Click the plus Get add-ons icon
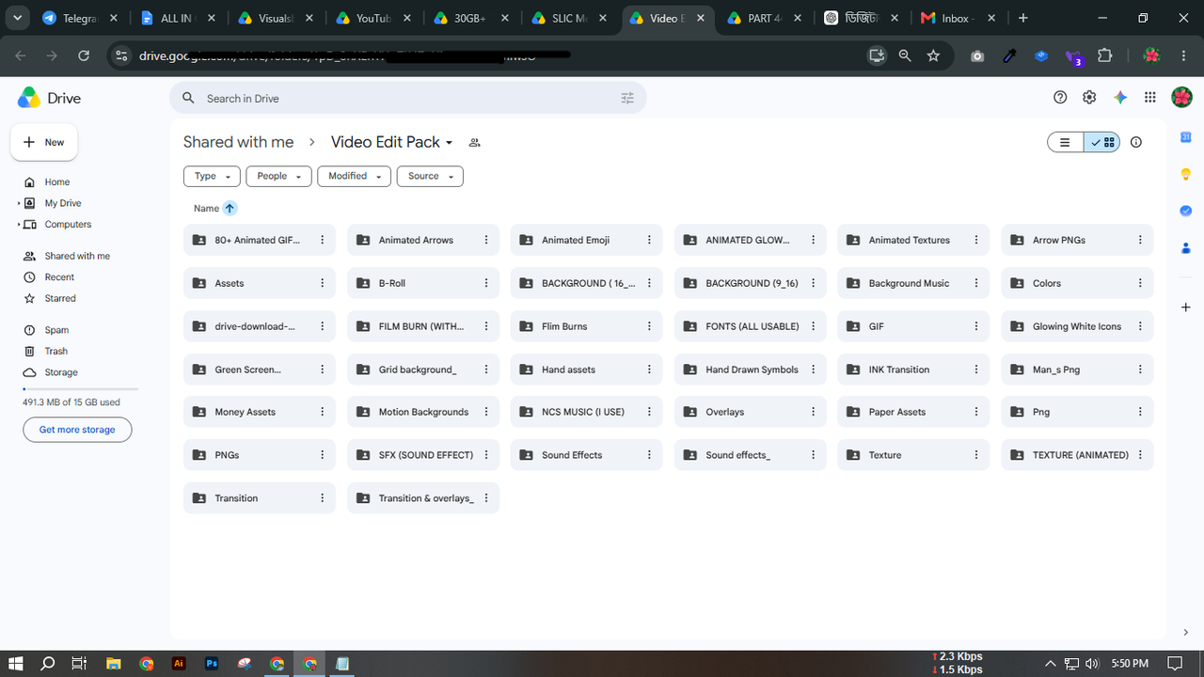 point(1186,307)
